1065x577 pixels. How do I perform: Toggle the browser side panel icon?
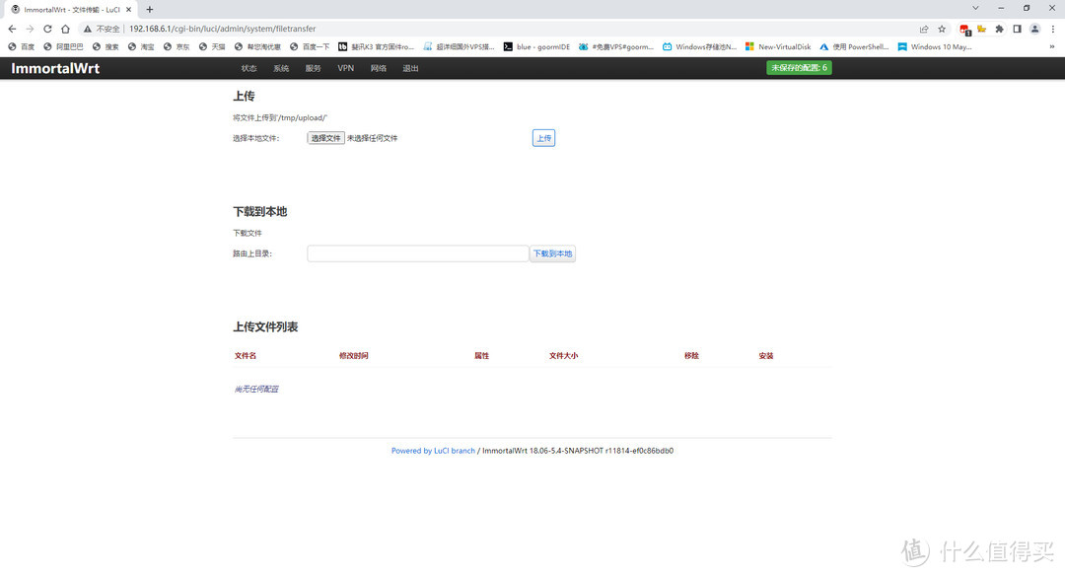pyautogui.click(x=1017, y=29)
